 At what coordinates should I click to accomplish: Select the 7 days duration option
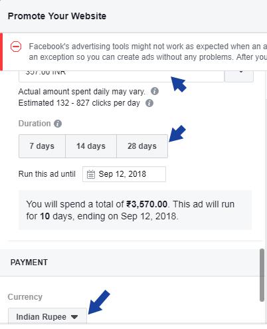pyautogui.click(x=42, y=146)
